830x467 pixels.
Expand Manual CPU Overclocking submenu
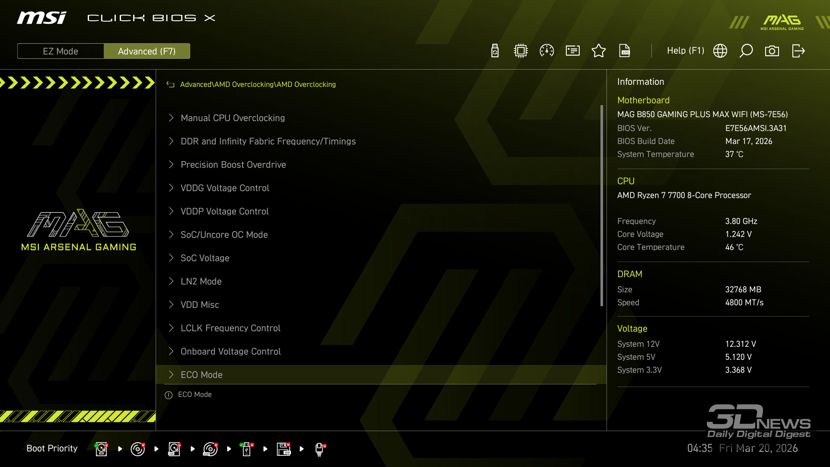coord(233,118)
